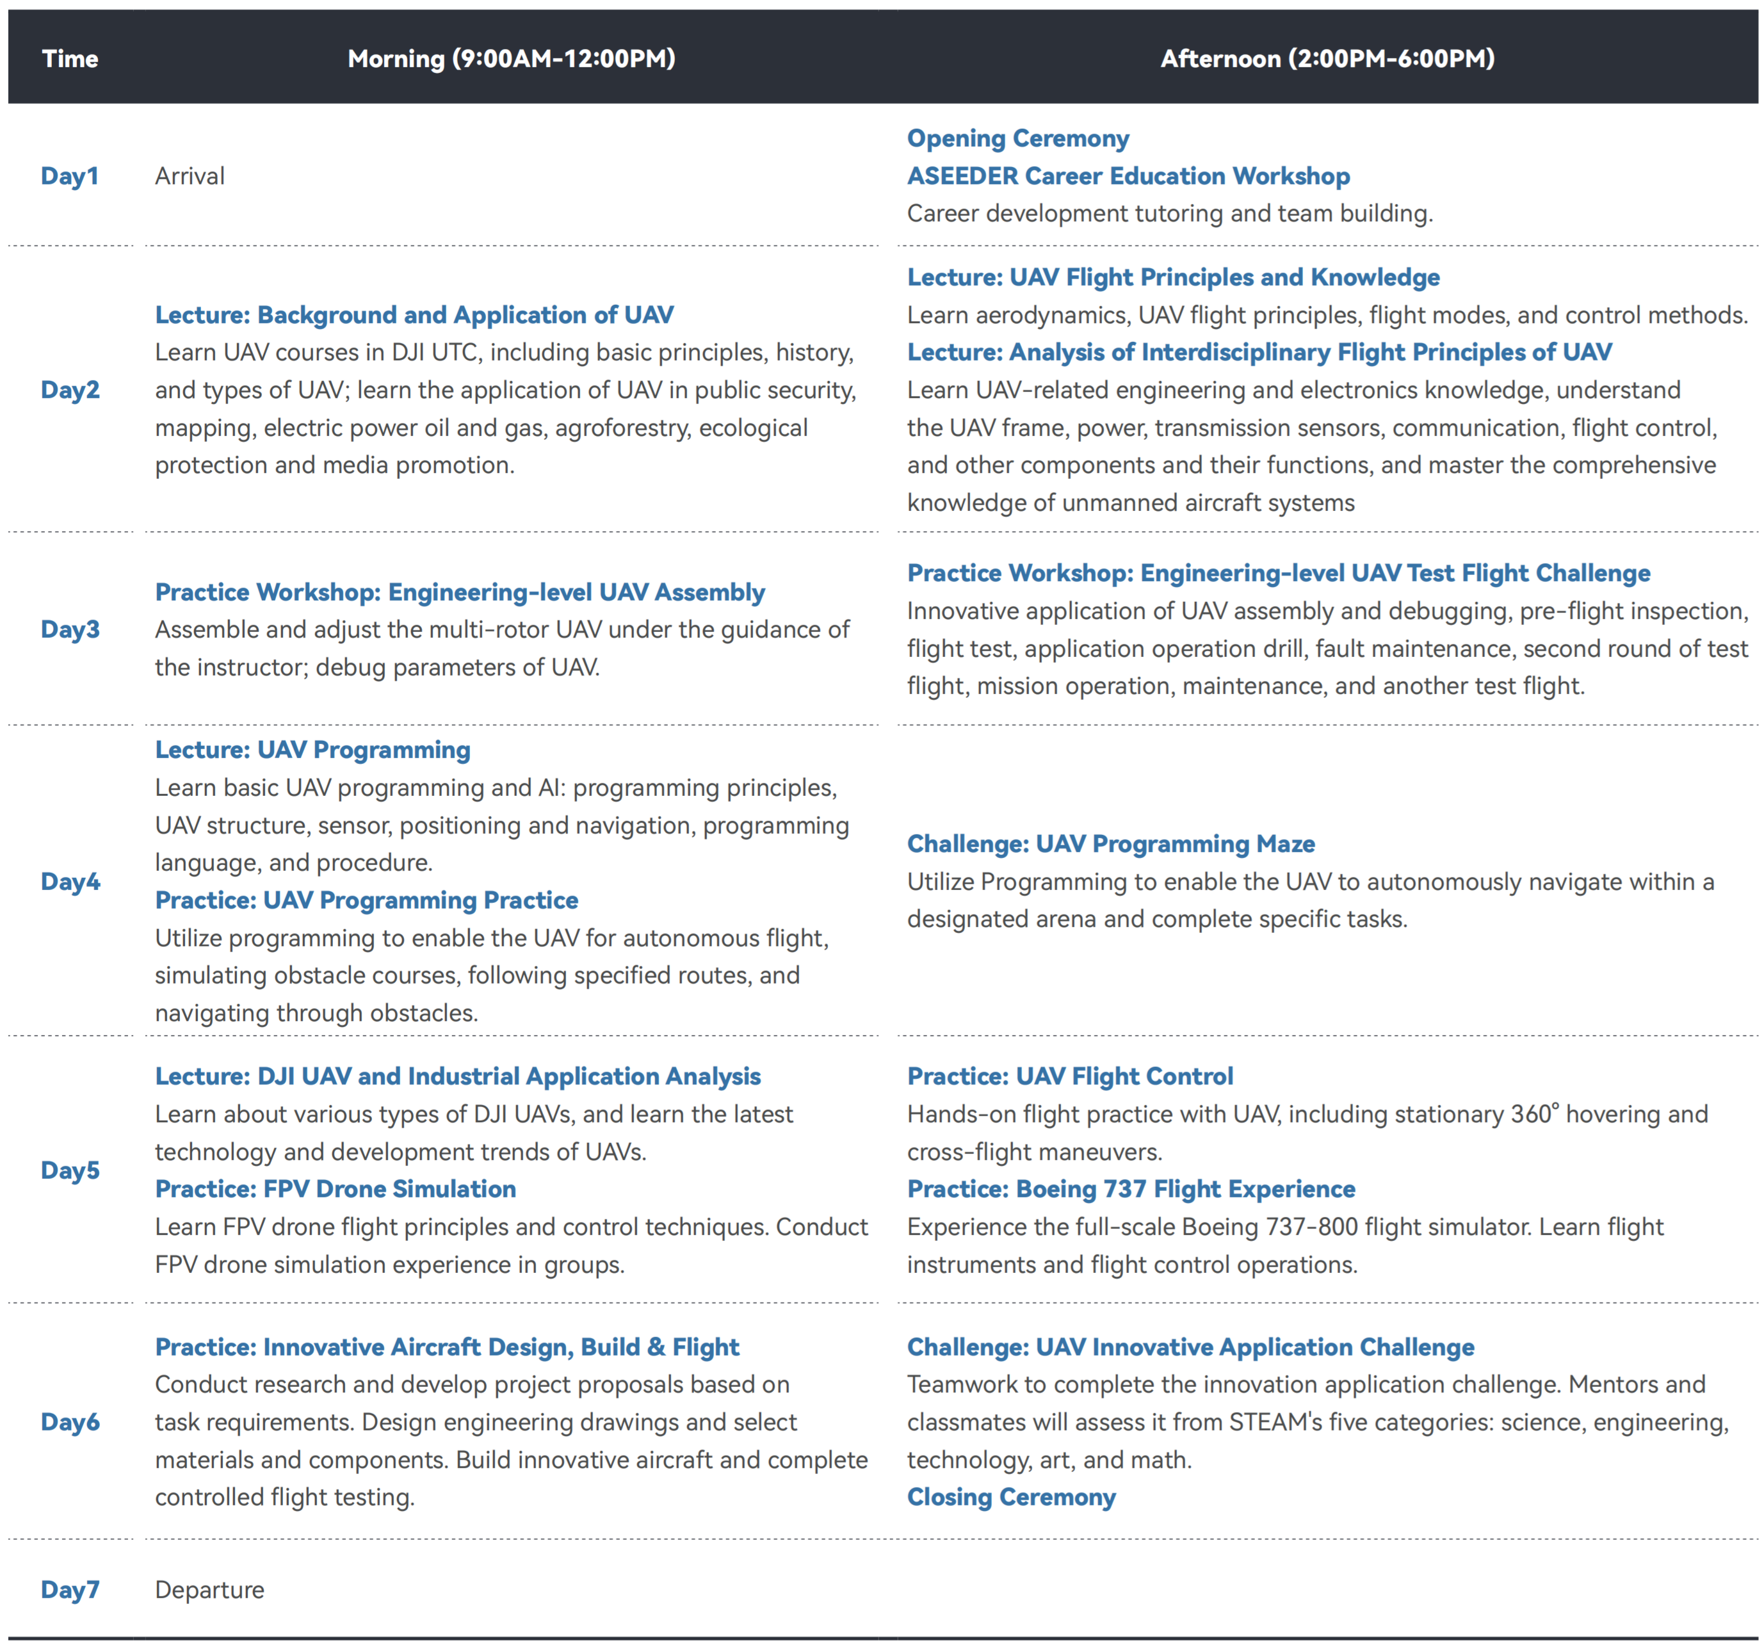Click DJI UAV and Industrial Application Analysis

point(458,1076)
